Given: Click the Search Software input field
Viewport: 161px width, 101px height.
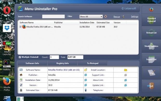Looking at the screenshot, I should 53,16.
